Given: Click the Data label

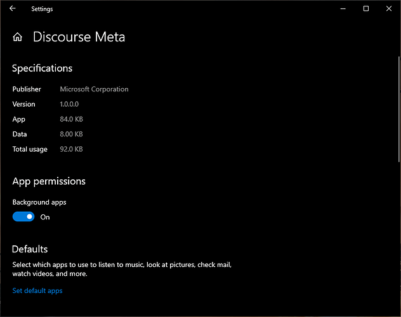Looking at the screenshot, I should pos(20,134).
